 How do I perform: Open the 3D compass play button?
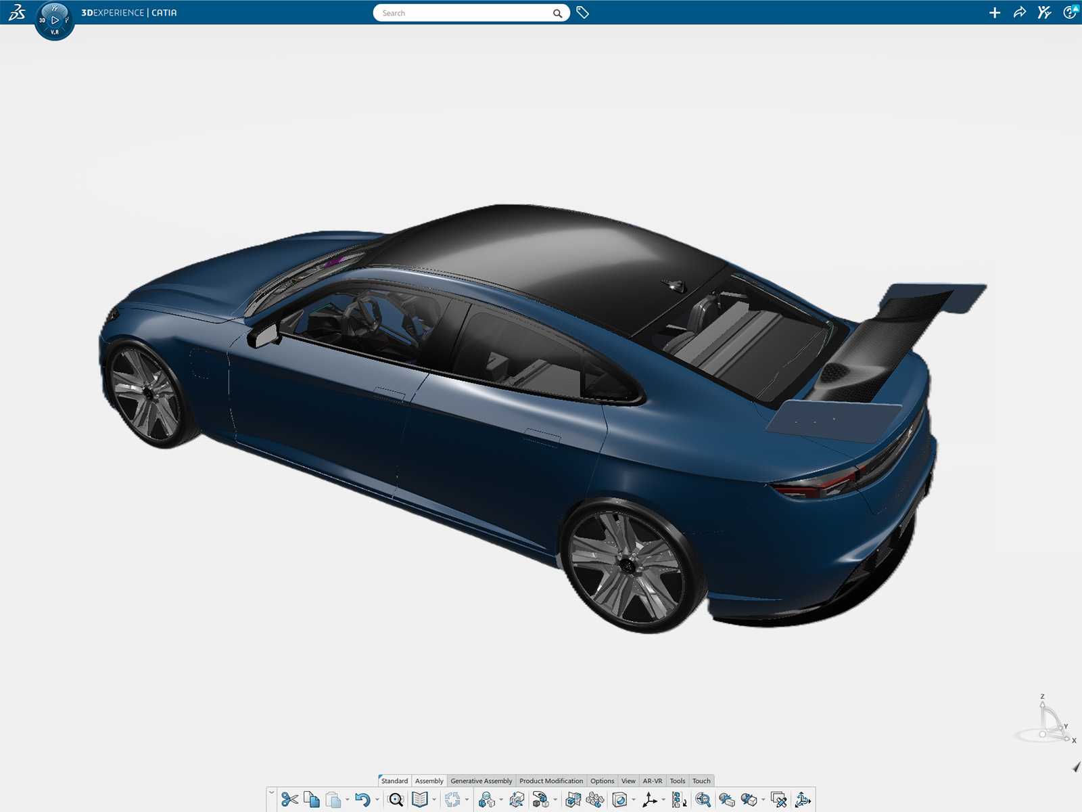coord(55,20)
